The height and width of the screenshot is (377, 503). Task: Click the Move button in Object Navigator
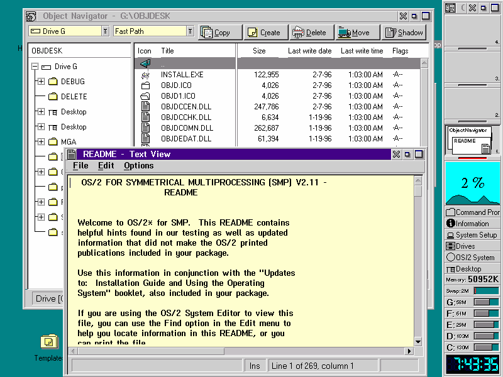(x=358, y=33)
